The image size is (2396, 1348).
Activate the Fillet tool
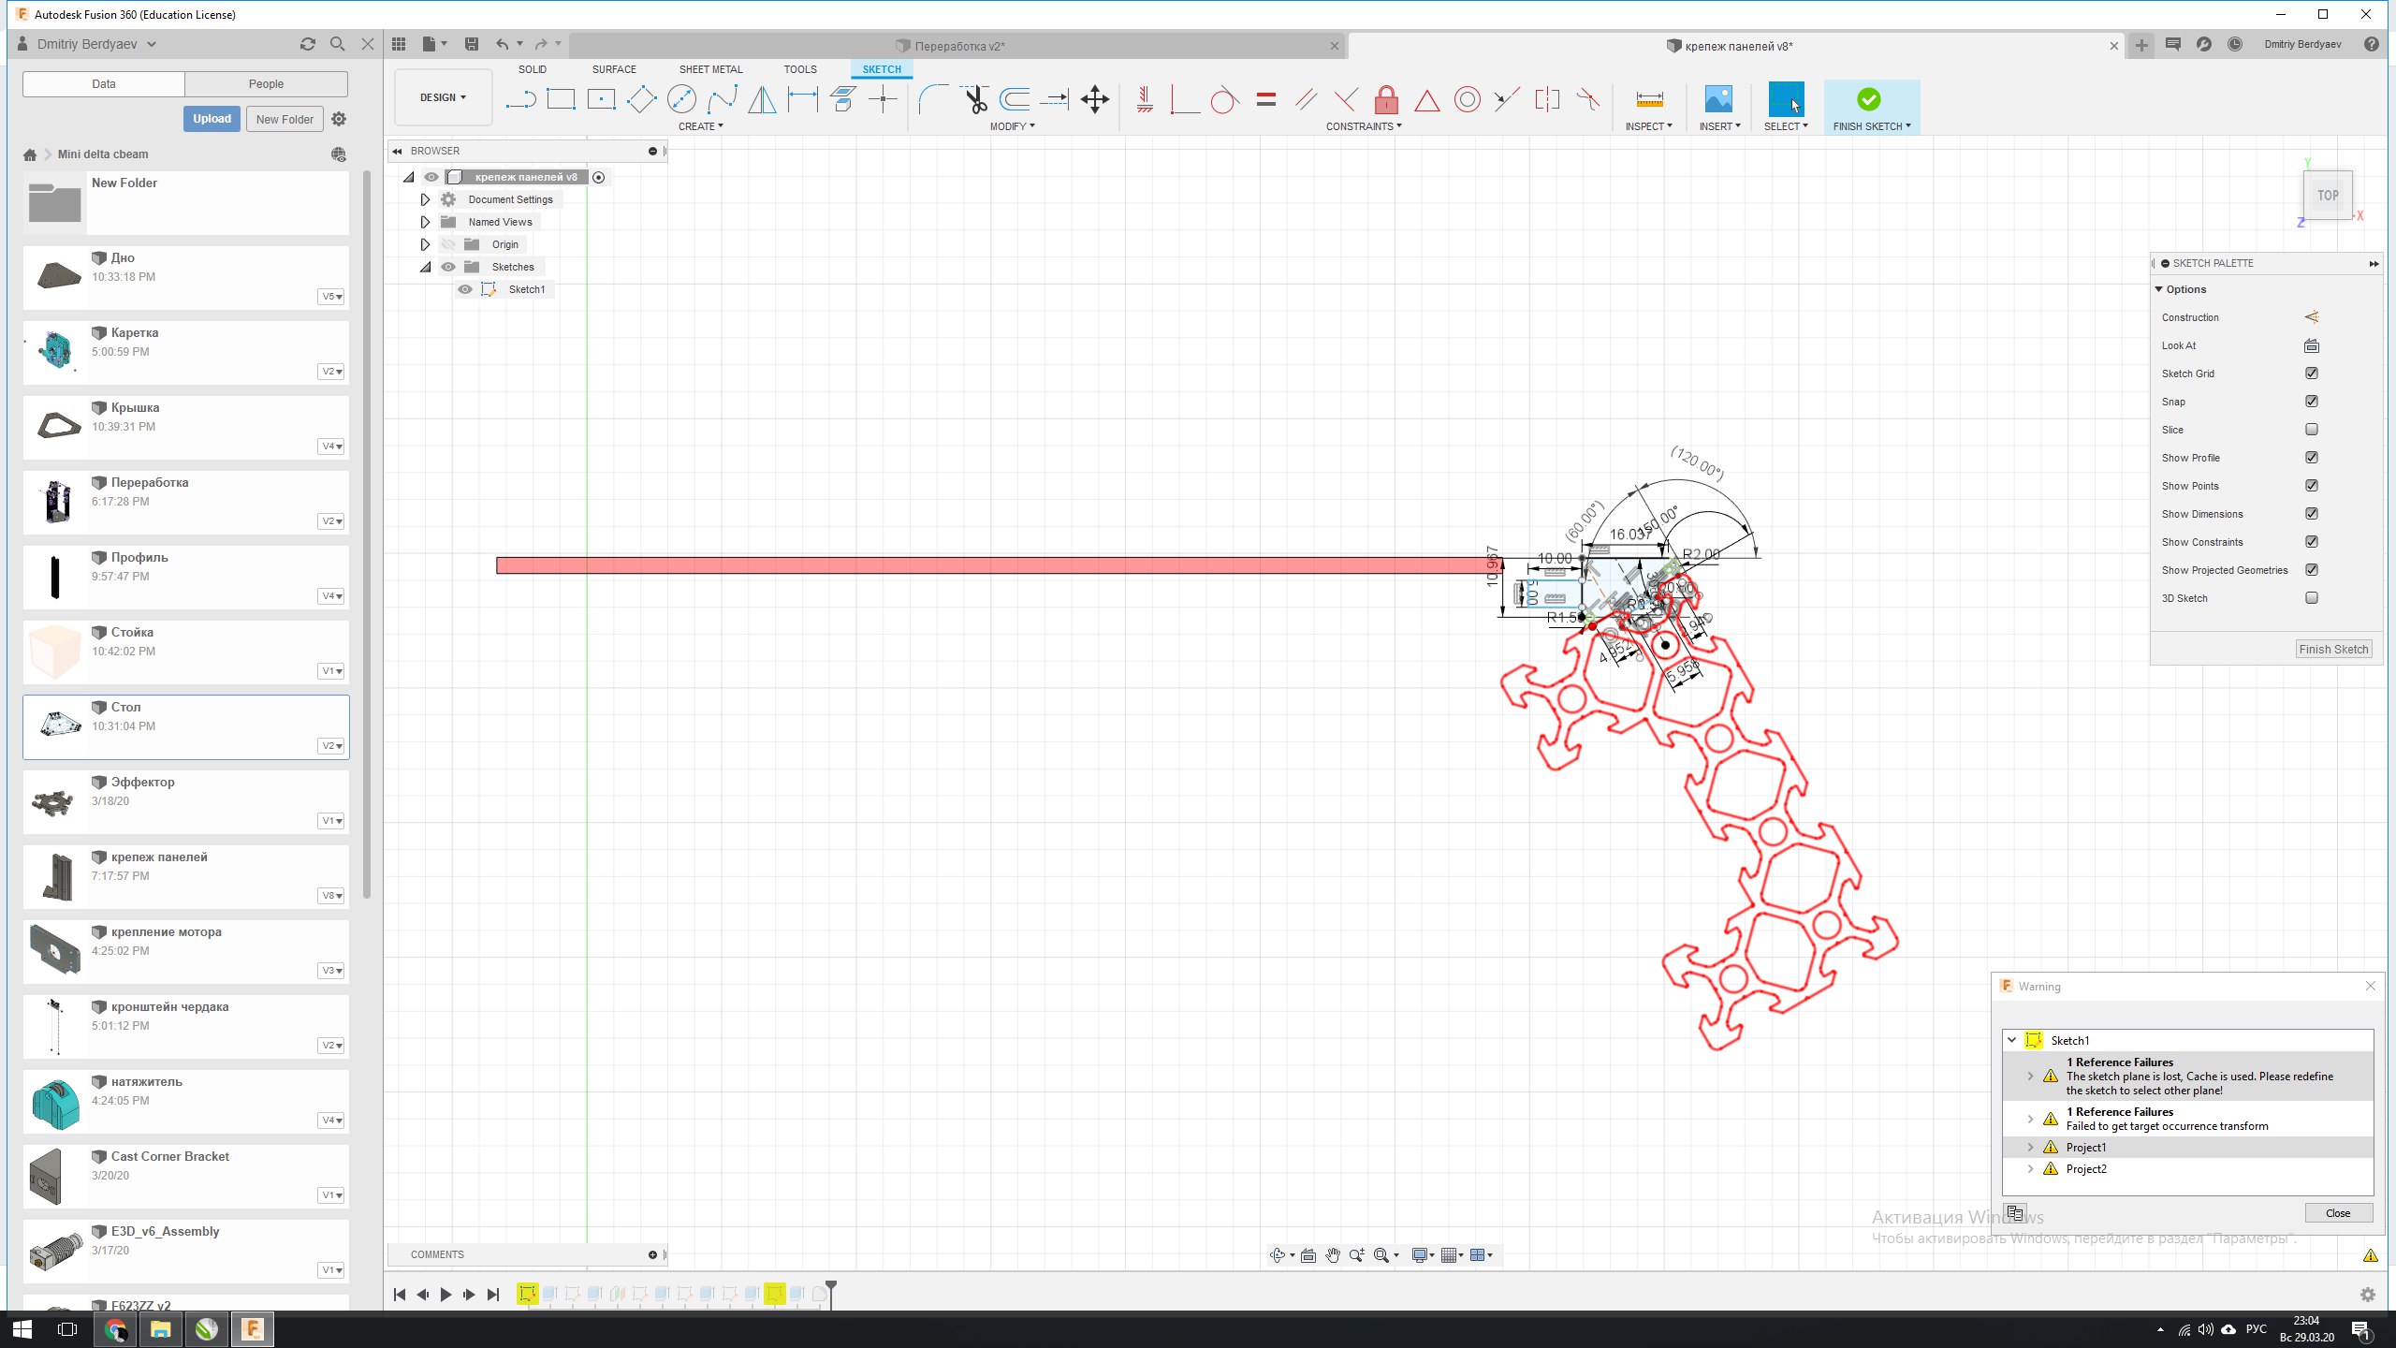pos(932,99)
